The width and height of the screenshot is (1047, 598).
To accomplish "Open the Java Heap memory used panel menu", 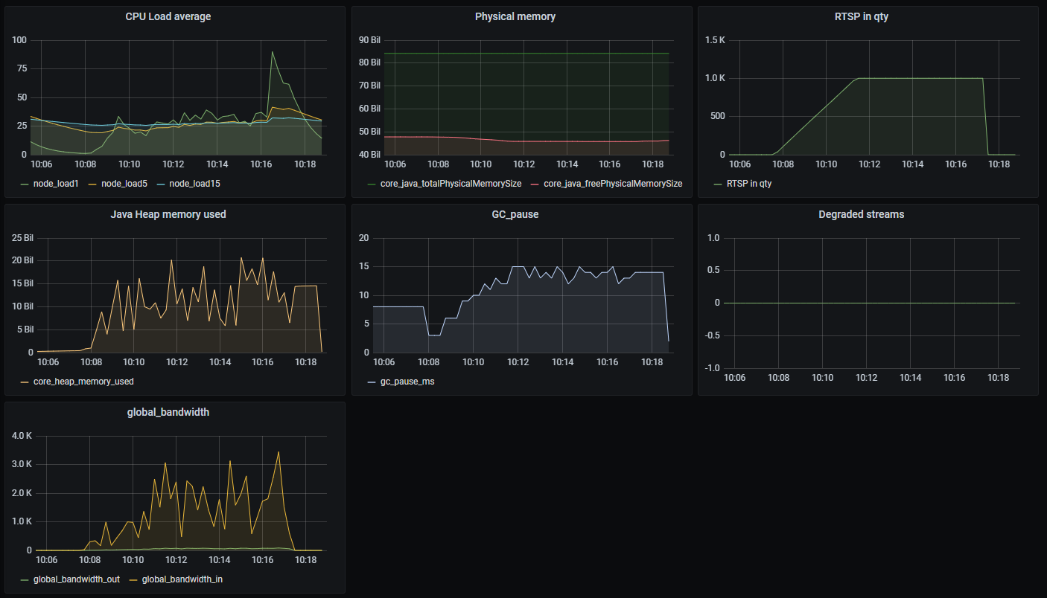I will point(168,214).
